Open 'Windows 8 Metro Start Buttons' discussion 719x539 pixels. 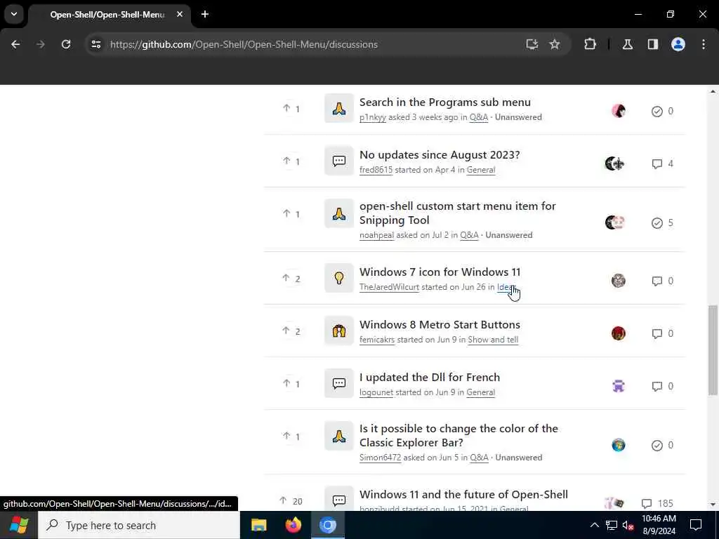[440, 324]
